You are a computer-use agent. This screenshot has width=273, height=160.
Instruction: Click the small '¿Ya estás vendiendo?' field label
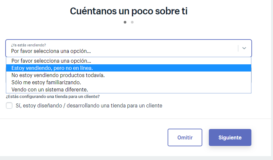coord(28,45)
